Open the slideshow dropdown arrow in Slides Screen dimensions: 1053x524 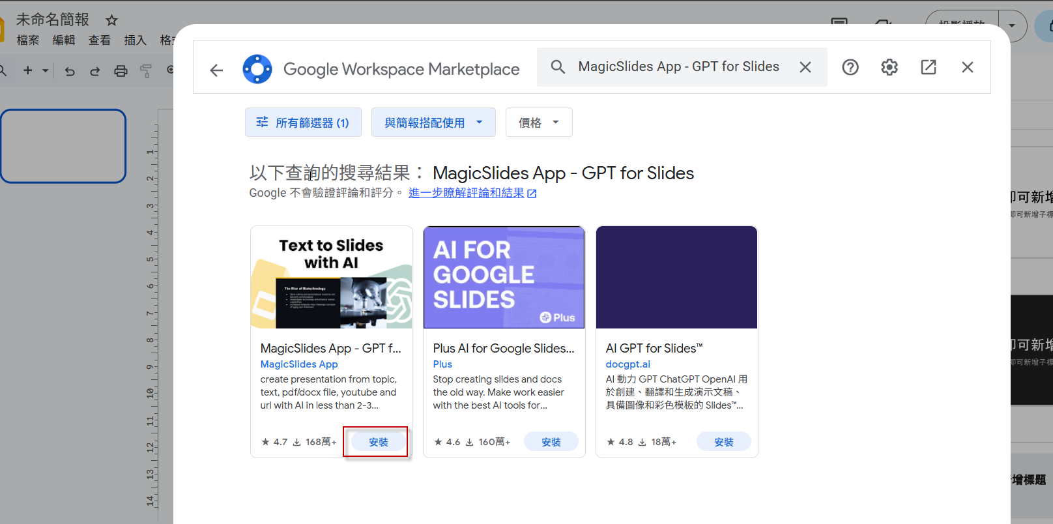1012,26
